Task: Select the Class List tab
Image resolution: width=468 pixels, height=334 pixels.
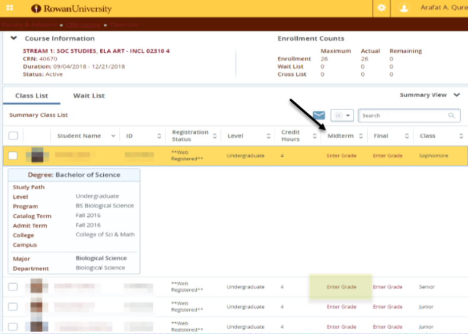Action: click(31, 96)
